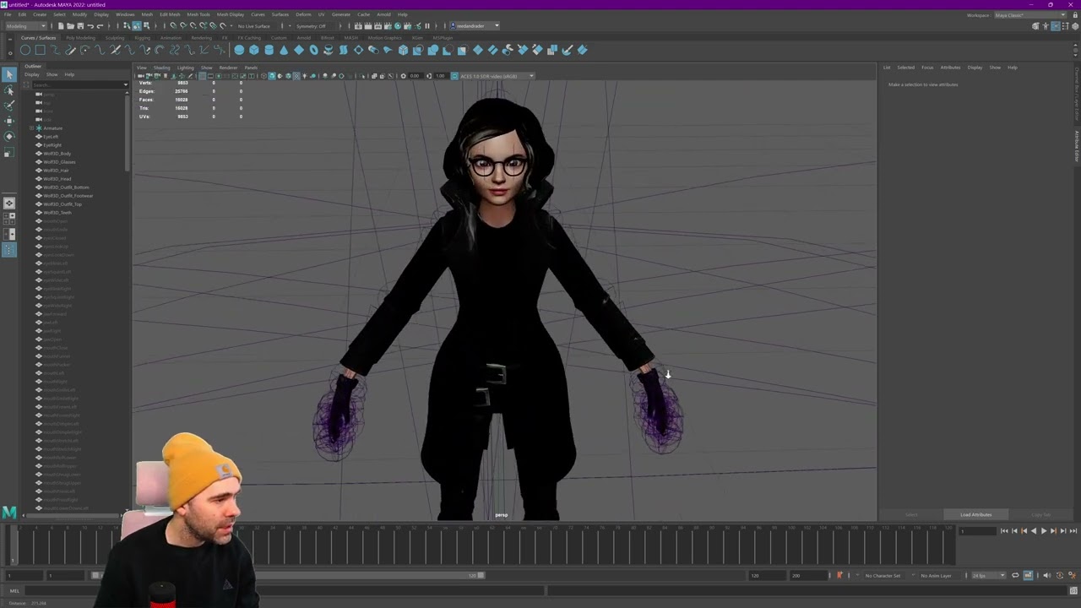
Task: Create a NURBS circle from shelf
Action: [25, 50]
